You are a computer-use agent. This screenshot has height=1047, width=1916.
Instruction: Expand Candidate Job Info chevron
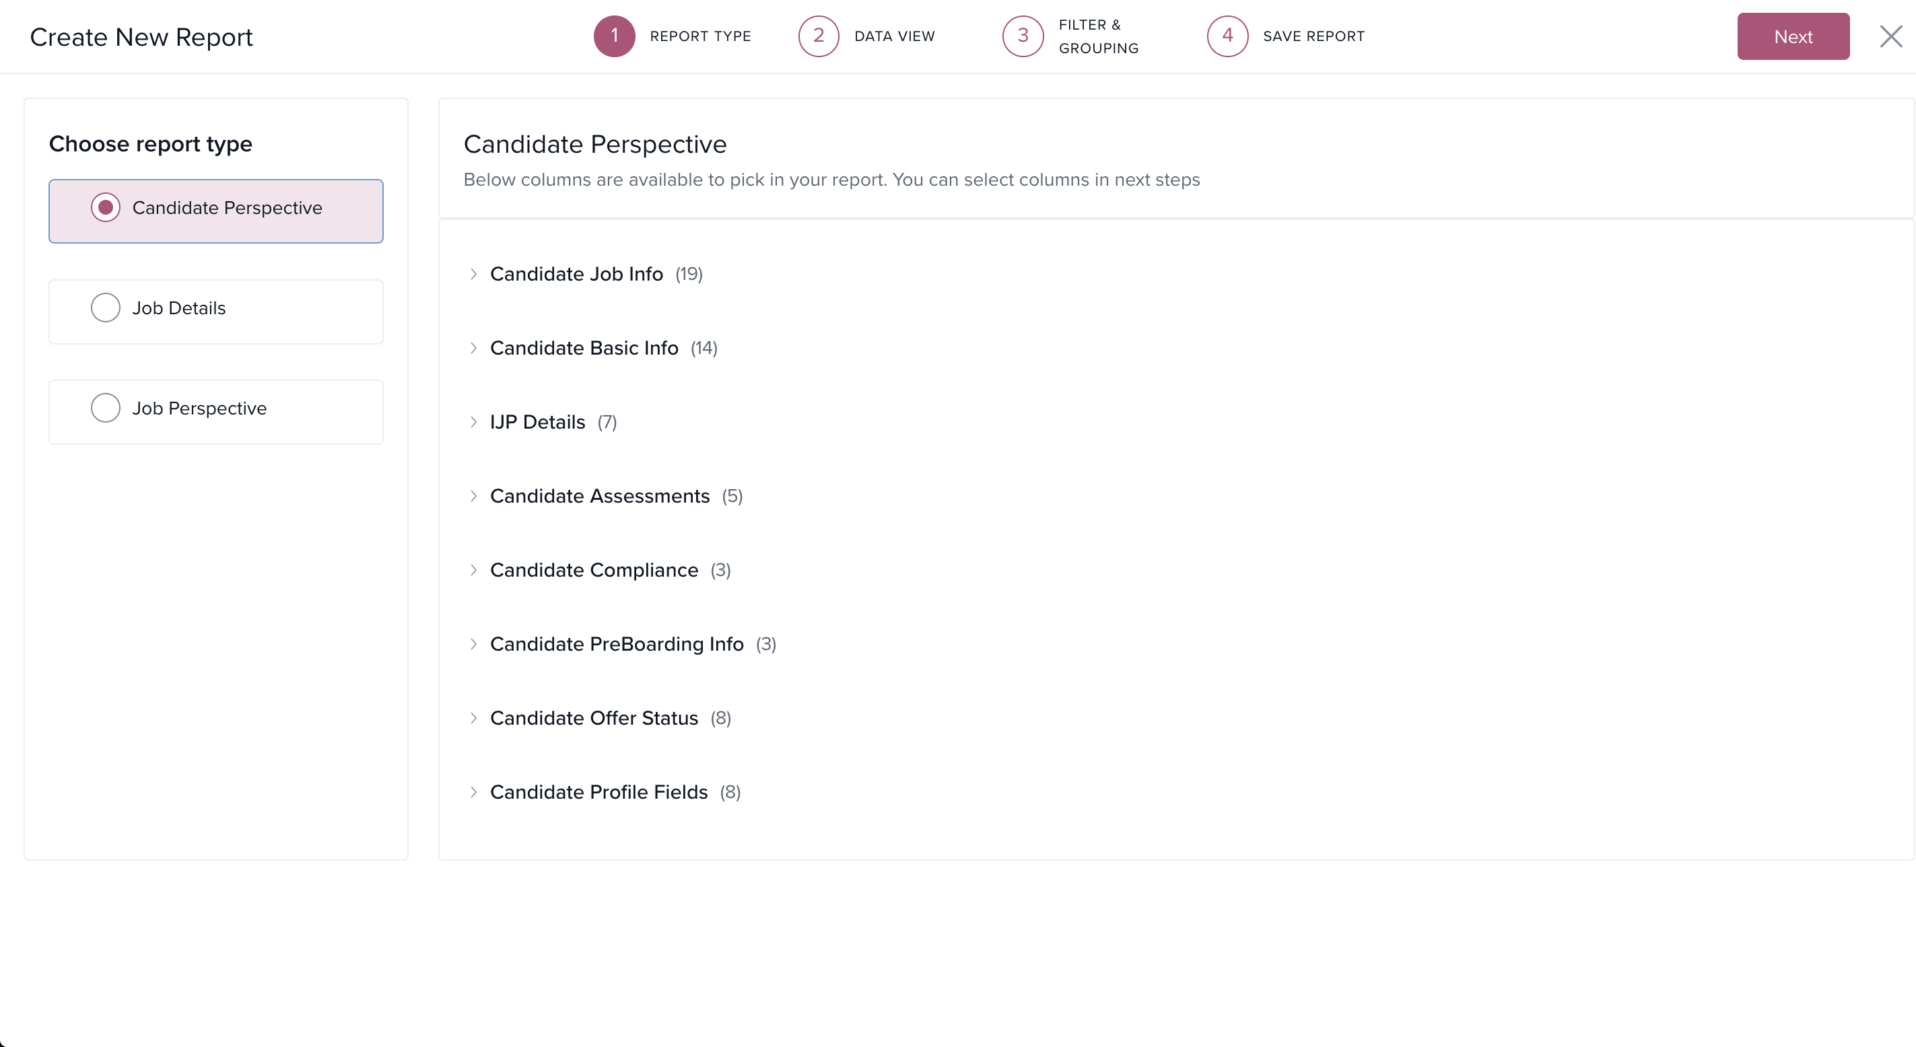coord(473,275)
